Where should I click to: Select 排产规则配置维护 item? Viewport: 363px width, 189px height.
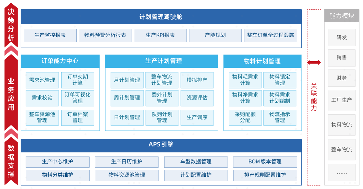click(265, 175)
